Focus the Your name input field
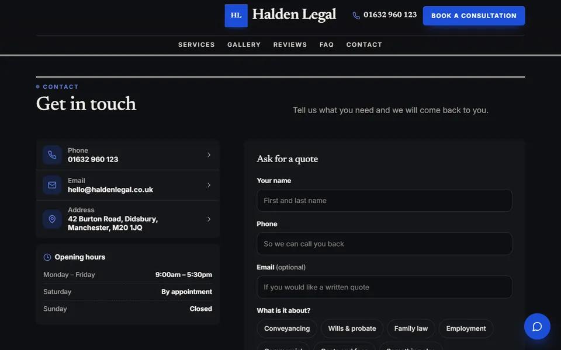Screen dimensions: 561x350 [x=385, y=200]
